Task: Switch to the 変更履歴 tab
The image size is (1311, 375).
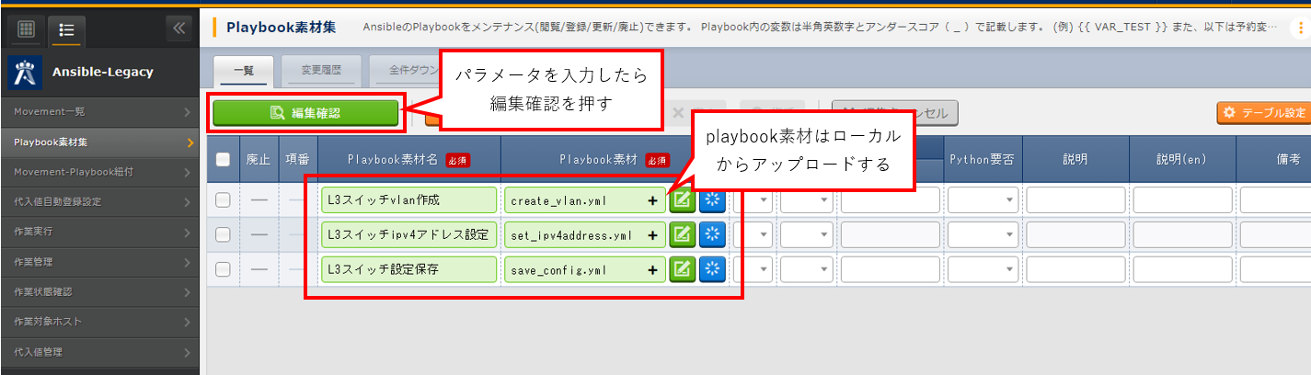Action: tap(320, 70)
